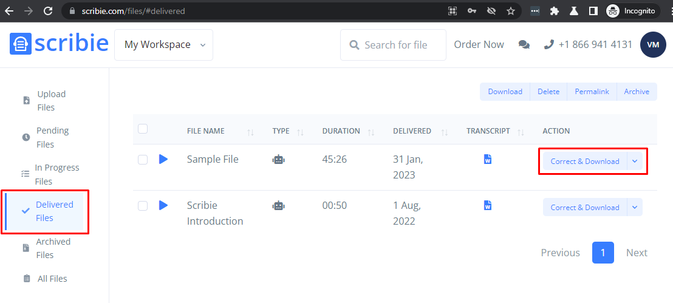Tick the select-all checkbox in table header
The height and width of the screenshot is (303, 673).
(143, 129)
